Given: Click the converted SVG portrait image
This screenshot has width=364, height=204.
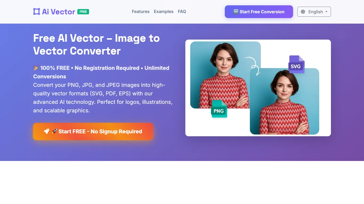Looking at the screenshot, I should pos(285,101).
